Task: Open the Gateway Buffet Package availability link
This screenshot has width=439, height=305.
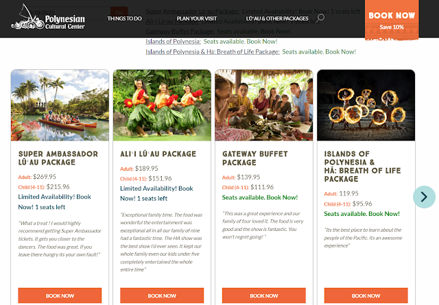Action: pyautogui.click(x=180, y=32)
